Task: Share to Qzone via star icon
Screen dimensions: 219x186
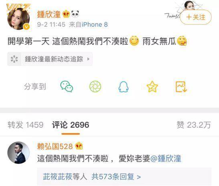Action: point(152,87)
